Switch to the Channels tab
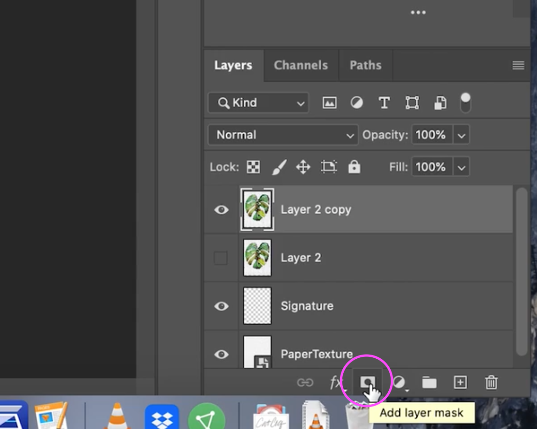This screenshot has width=537, height=429. pos(301,65)
